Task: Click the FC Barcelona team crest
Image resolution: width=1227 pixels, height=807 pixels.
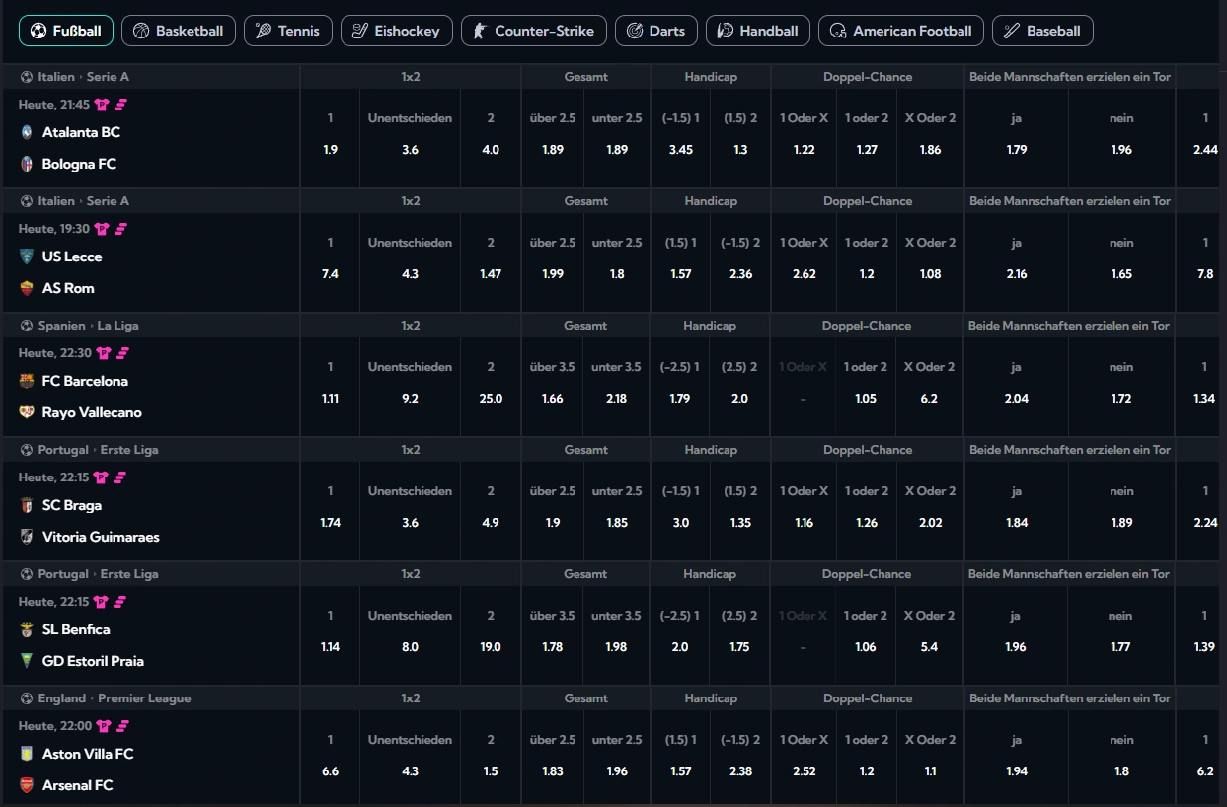Action: click(x=27, y=381)
